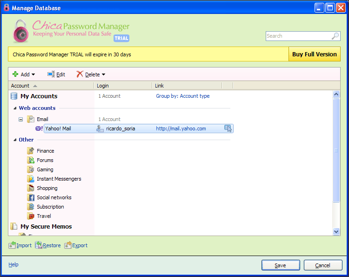Click the title bar lock icon
The height and width of the screenshot is (277, 349).
pyautogui.click(x=7, y=7)
